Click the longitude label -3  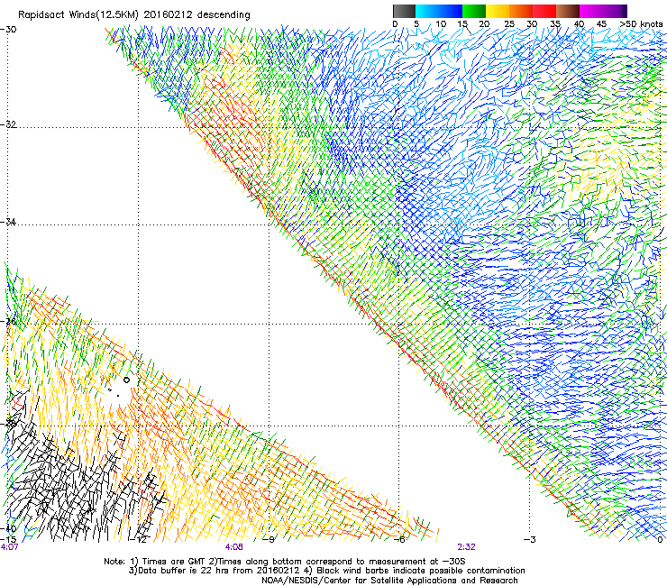click(x=530, y=540)
